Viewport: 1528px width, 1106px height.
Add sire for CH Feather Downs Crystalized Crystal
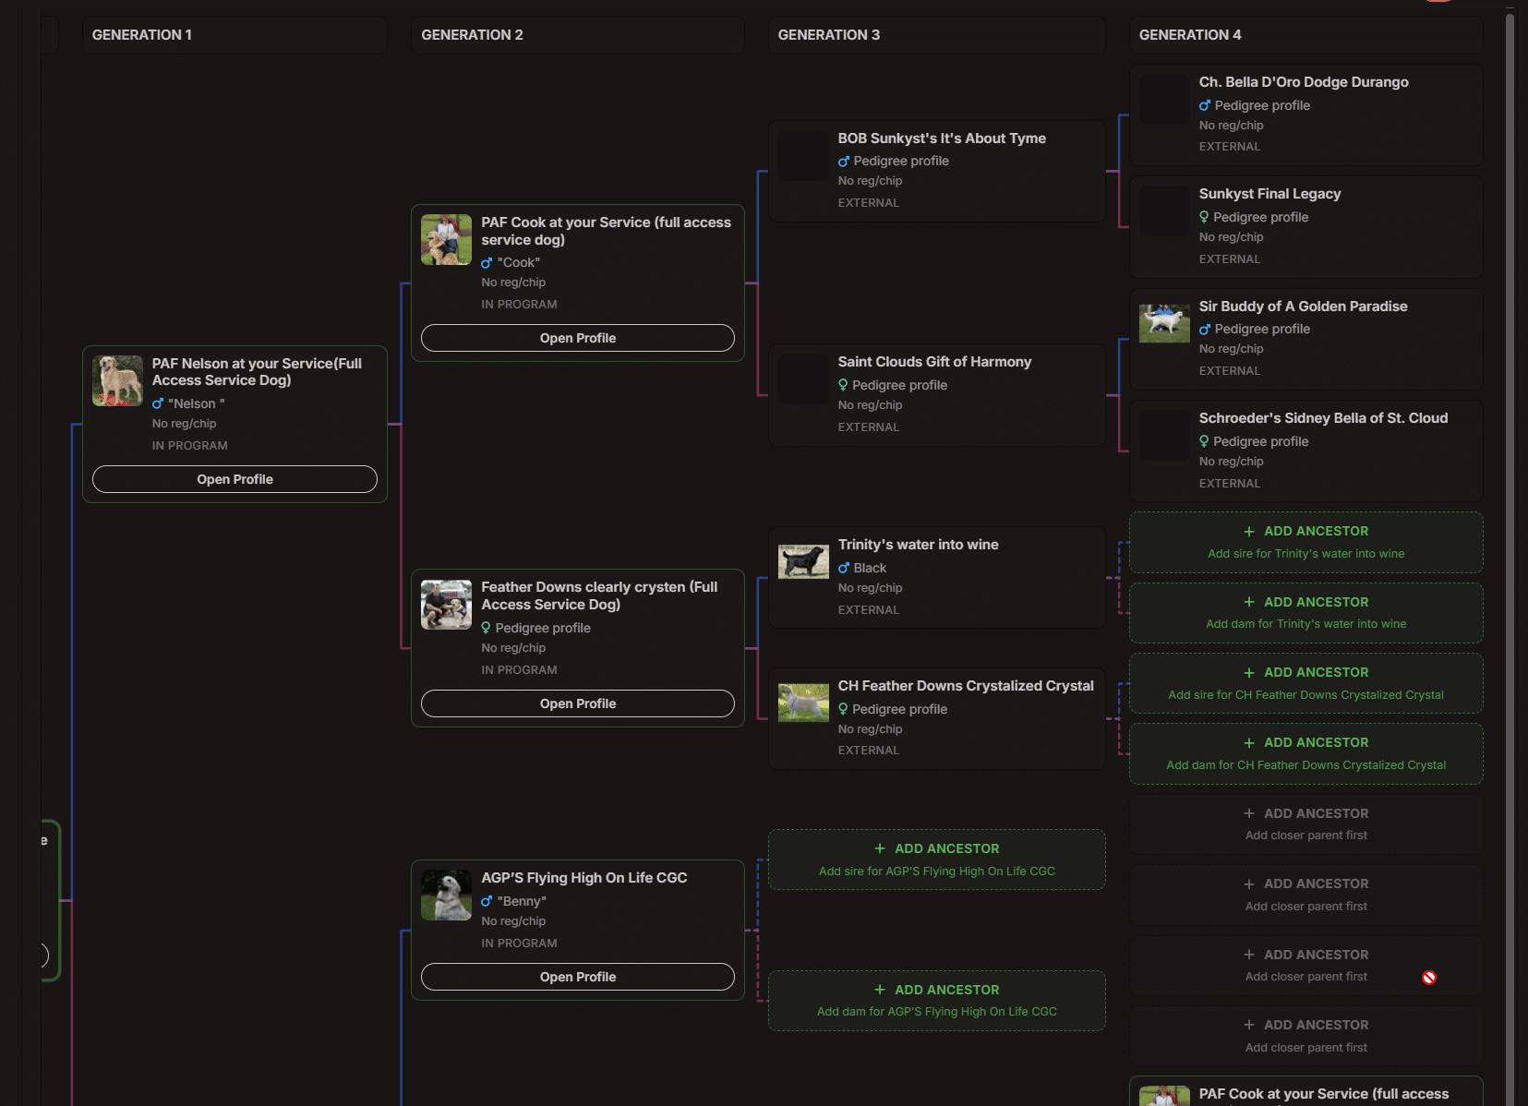pos(1305,683)
